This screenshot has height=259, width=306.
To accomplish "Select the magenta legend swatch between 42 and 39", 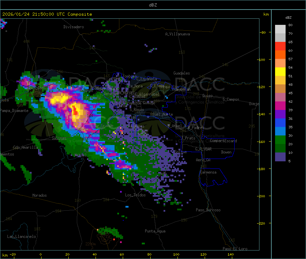I will 280,106.
